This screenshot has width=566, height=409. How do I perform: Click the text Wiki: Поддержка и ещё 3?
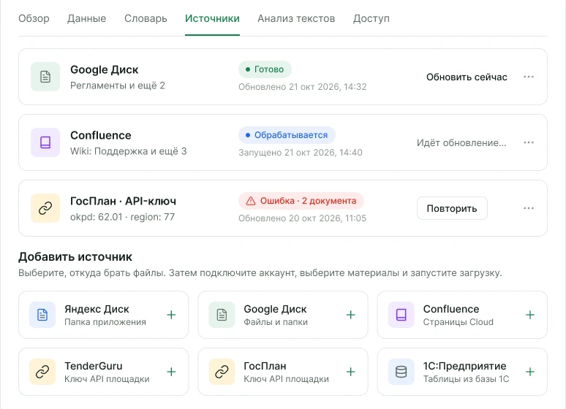[128, 151]
